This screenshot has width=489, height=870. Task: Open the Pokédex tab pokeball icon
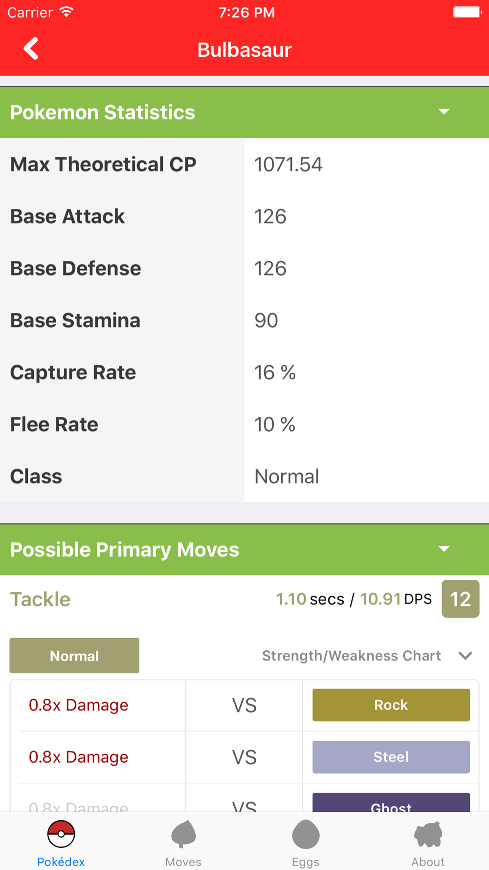(x=61, y=834)
